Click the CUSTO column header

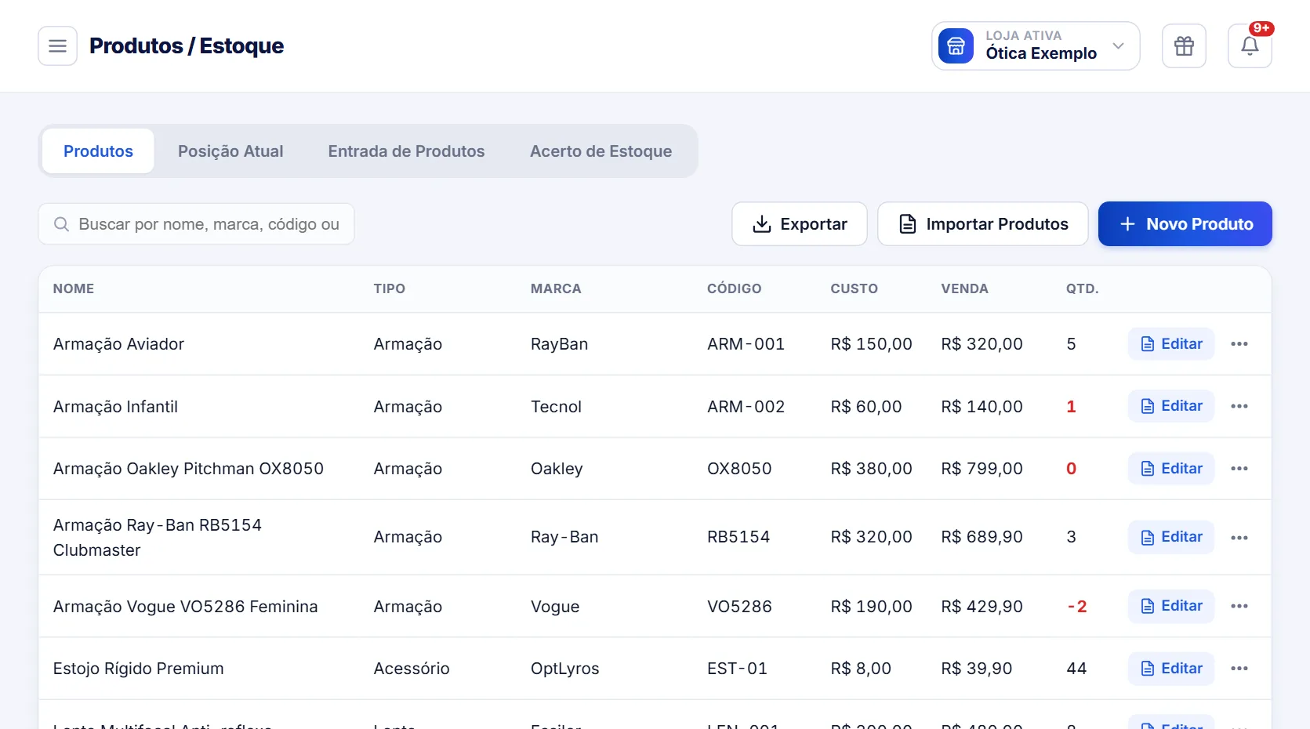point(855,288)
